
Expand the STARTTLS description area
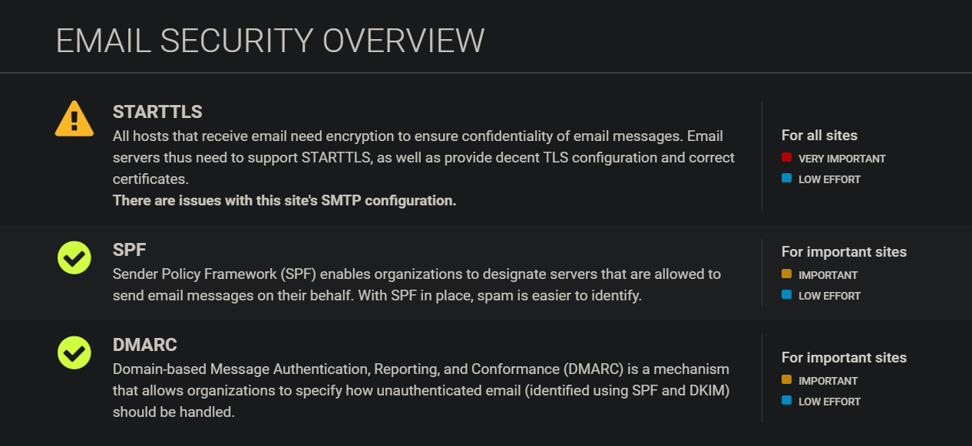pyautogui.click(x=422, y=157)
